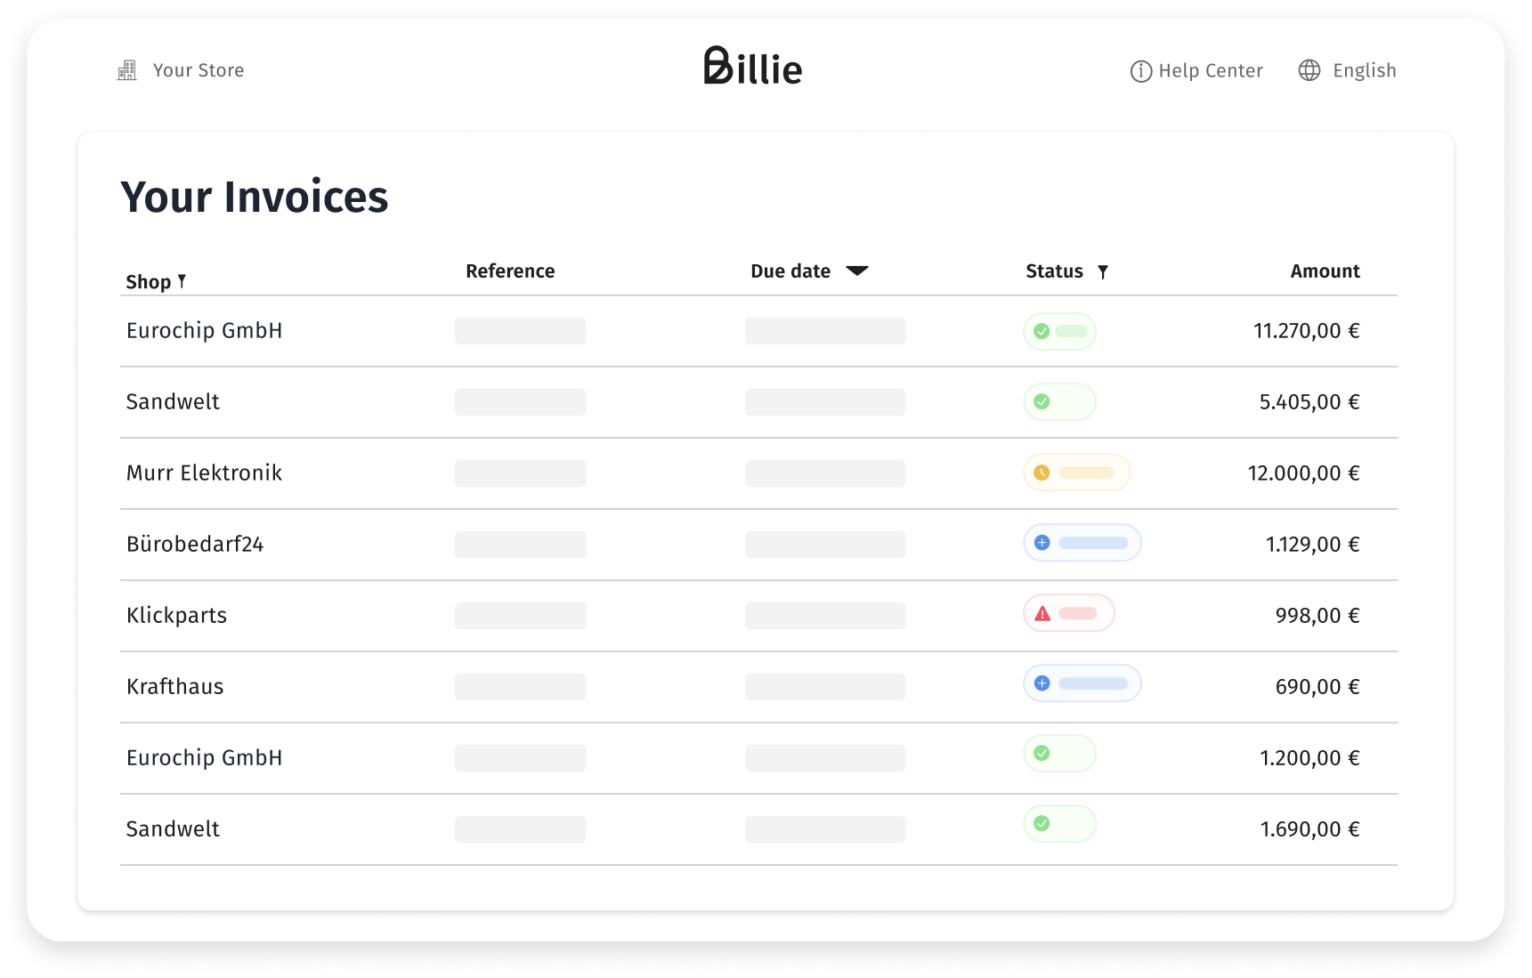The image size is (1532, 978).
Task: Click the red warning icon for Klickparts
Action: pos(1042,614)
